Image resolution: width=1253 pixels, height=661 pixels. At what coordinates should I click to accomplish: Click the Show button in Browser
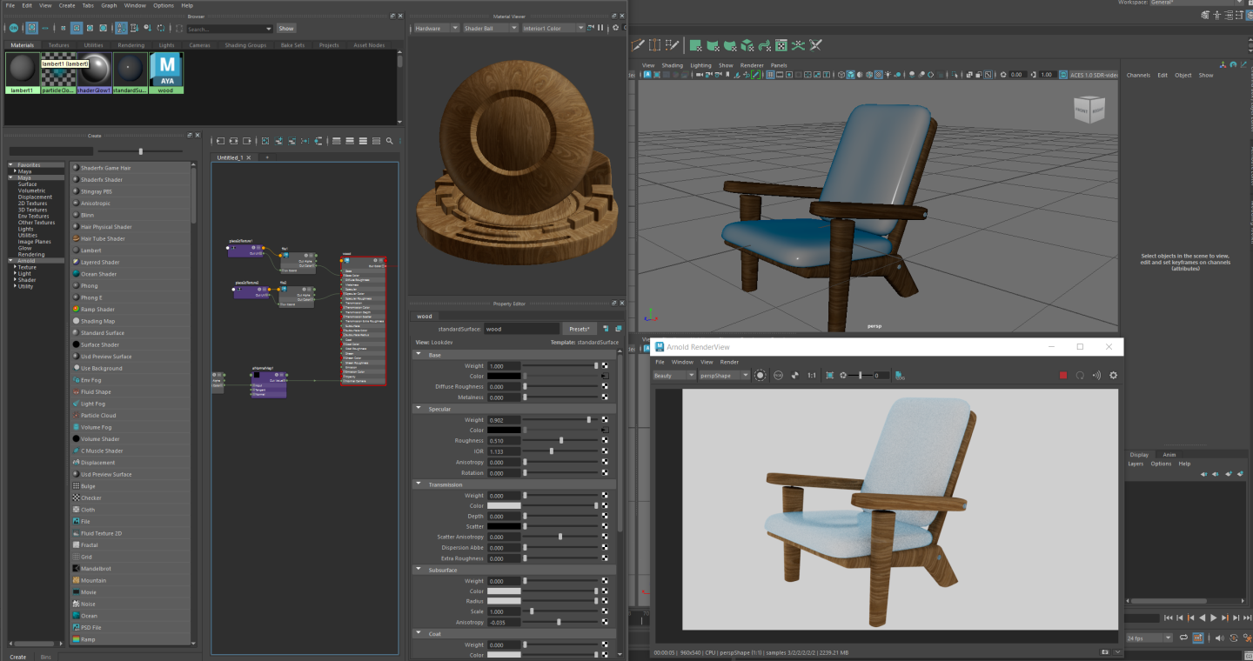click(285, 29)
